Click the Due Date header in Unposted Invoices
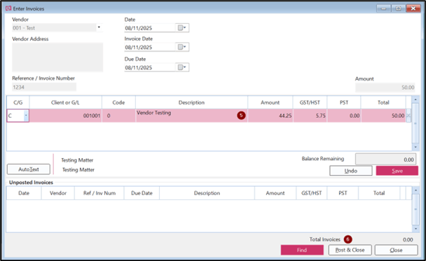The image size is (426, 261). (x=142, y=193)
